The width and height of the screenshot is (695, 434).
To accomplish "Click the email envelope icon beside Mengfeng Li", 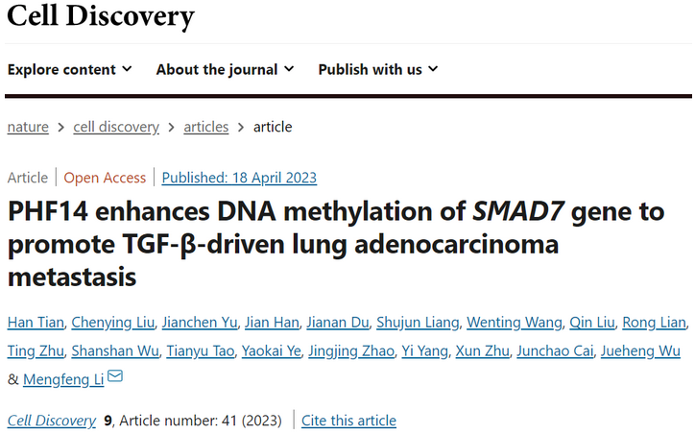I will (x=115, y=376).
